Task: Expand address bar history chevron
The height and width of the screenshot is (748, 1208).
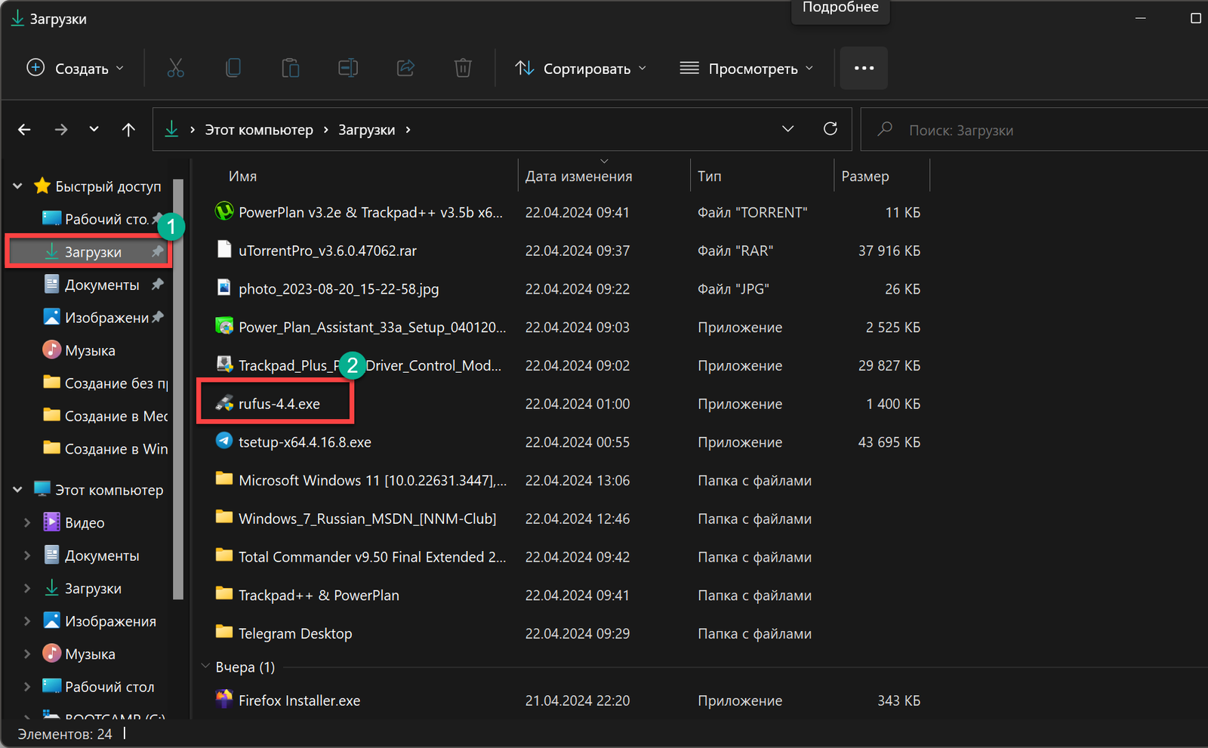Action: pyautogui.click(x=787, y=129)
